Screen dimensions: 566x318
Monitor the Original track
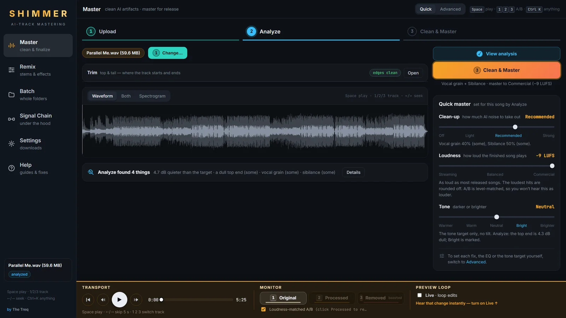(x=283, y=298)
